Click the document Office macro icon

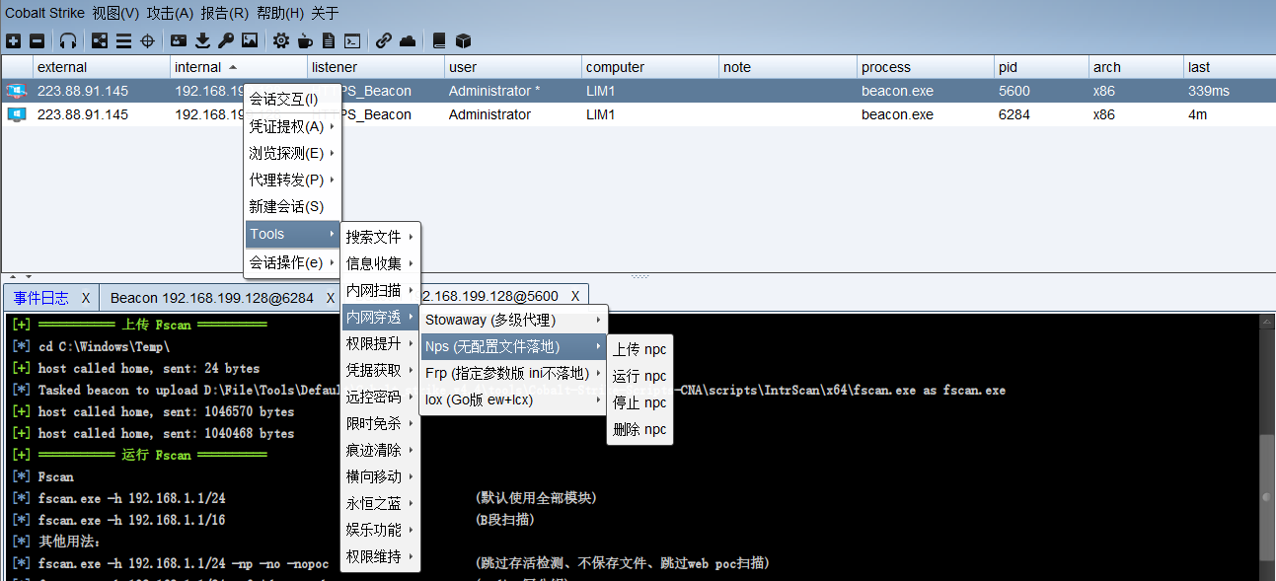[x=329, y=40]
